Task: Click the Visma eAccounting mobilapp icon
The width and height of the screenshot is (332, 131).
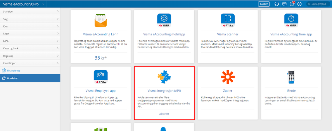Action: point(164,21)
